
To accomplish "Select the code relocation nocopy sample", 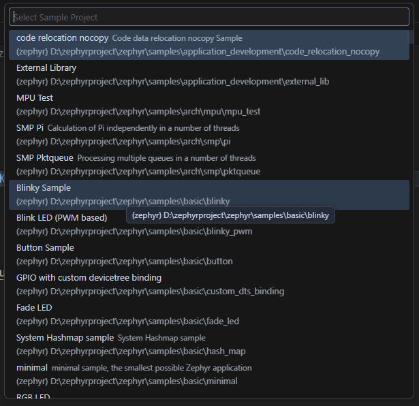I will point(209,45).
